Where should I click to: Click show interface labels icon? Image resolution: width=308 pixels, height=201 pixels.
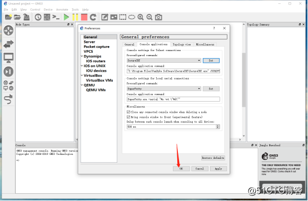47,17
